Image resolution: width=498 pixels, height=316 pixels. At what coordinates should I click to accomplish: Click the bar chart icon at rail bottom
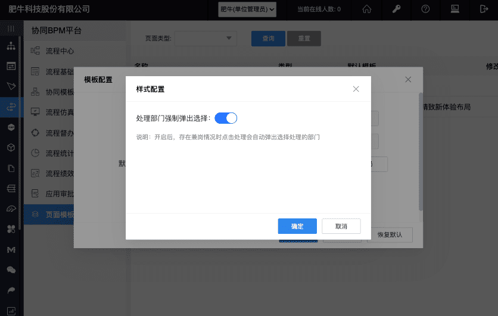coord(11,311)
